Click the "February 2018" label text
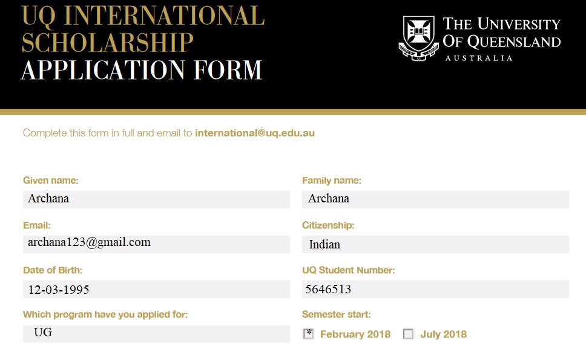The width and height of the screenshot is (586, 346). (355, 334)
